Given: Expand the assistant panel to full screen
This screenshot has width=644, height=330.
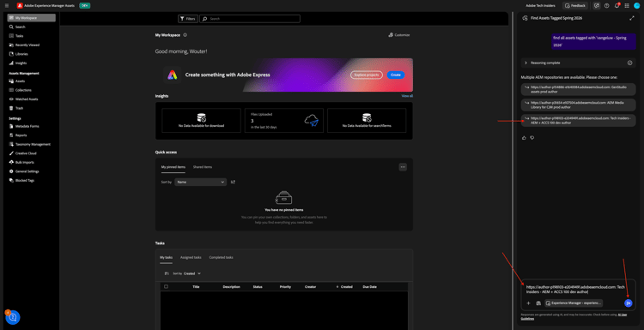Looking at the screenshot, I should [x=632, y=18].
